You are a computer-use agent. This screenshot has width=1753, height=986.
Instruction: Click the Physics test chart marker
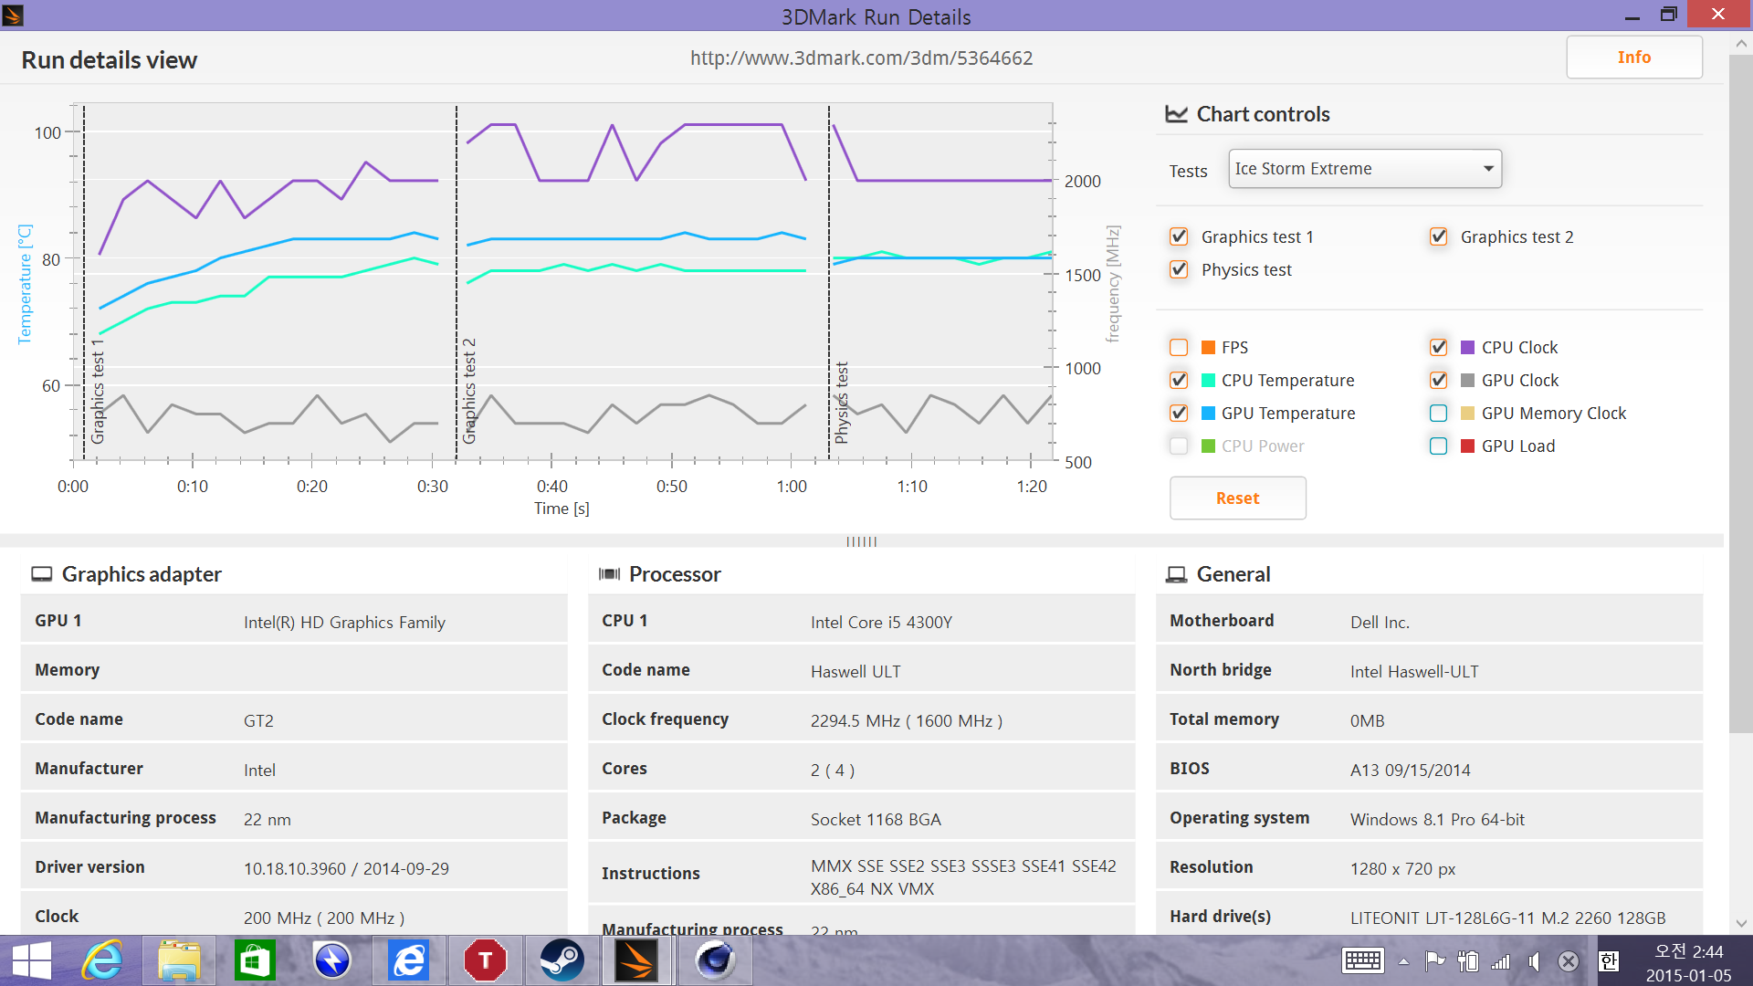pos(842,403)
